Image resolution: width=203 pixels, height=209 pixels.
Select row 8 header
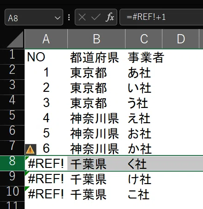click(12, 163)
